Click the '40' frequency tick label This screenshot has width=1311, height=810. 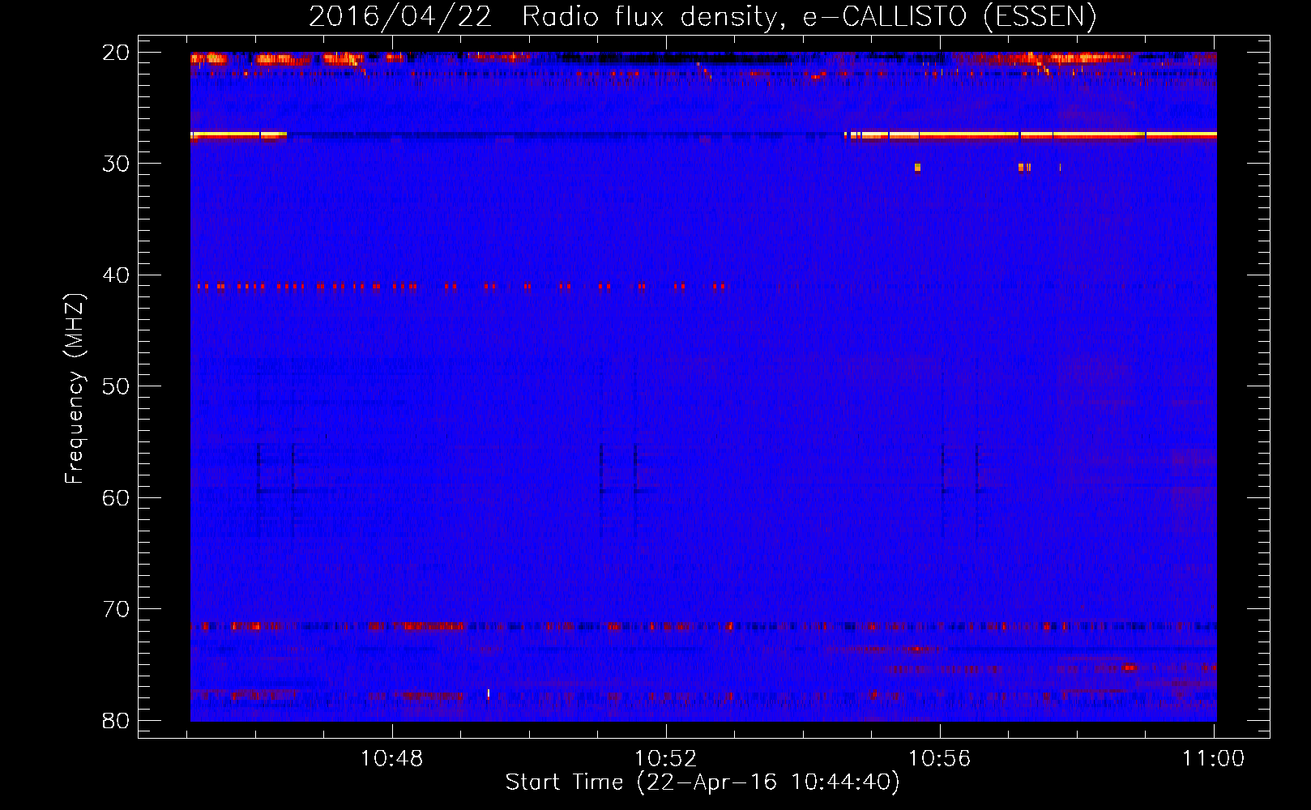coord(116,275)
